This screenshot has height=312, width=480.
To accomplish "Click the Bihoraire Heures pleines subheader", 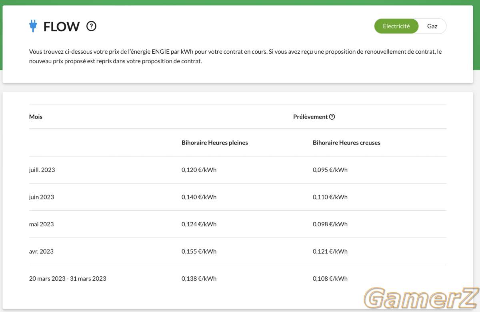I will point(215,143).
